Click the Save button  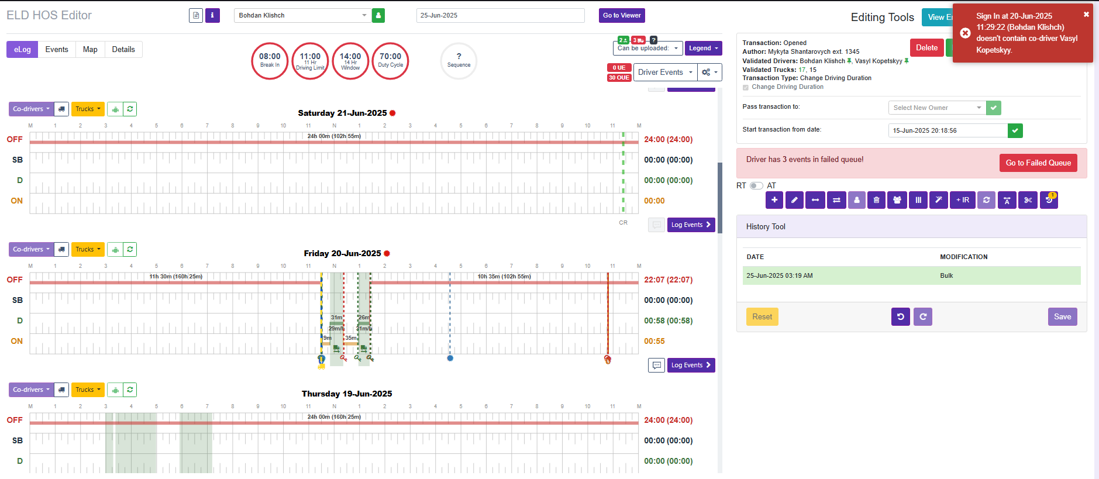pos(1062,316)
